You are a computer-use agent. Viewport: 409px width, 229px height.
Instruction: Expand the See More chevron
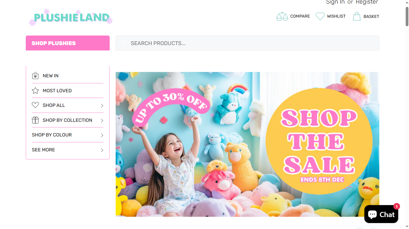click(x=102, y=150)
